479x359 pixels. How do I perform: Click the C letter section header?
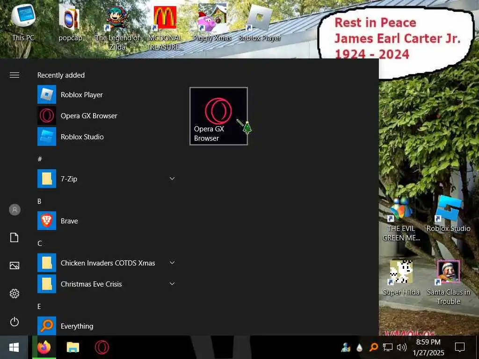click(40, 243)
